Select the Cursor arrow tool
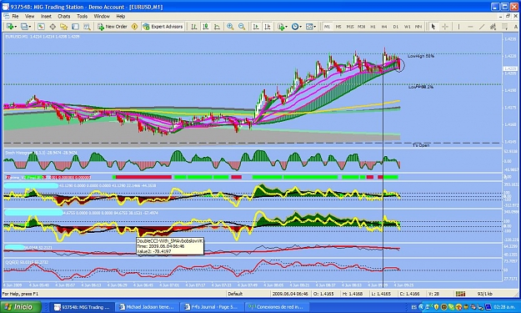The height and width of the screenshot is (313, 521). tap(433, 27)
